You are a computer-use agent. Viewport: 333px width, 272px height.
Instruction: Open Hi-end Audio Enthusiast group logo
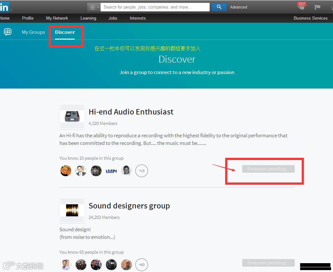click(72, 116)
